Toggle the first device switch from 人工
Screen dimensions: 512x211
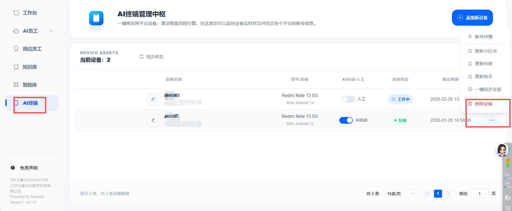click(x=348, y=99)
